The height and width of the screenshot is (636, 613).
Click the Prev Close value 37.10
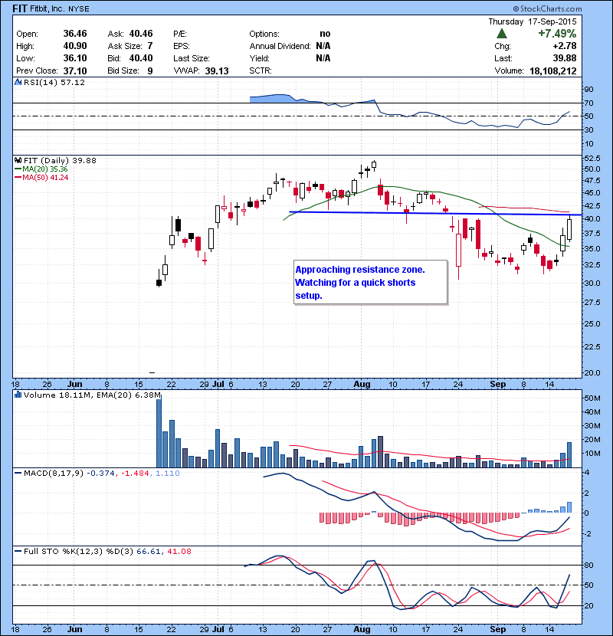(x=75, y=71)
